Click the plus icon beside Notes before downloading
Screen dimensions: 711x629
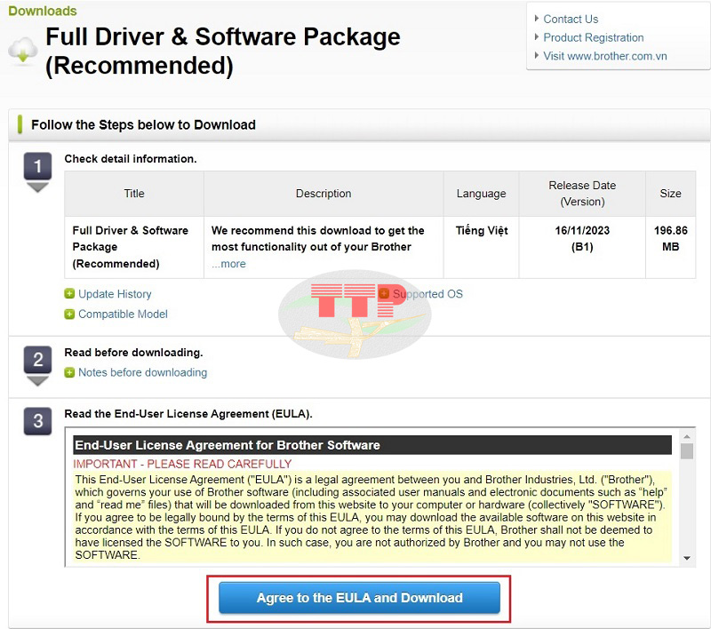(x=69, y=372)
